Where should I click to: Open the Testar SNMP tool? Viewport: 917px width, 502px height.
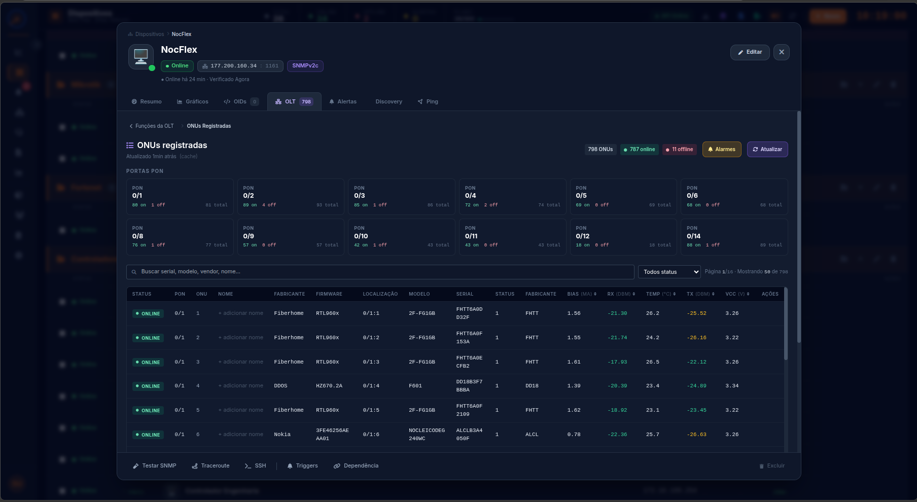pyautogui.click(x=155, y=465)
